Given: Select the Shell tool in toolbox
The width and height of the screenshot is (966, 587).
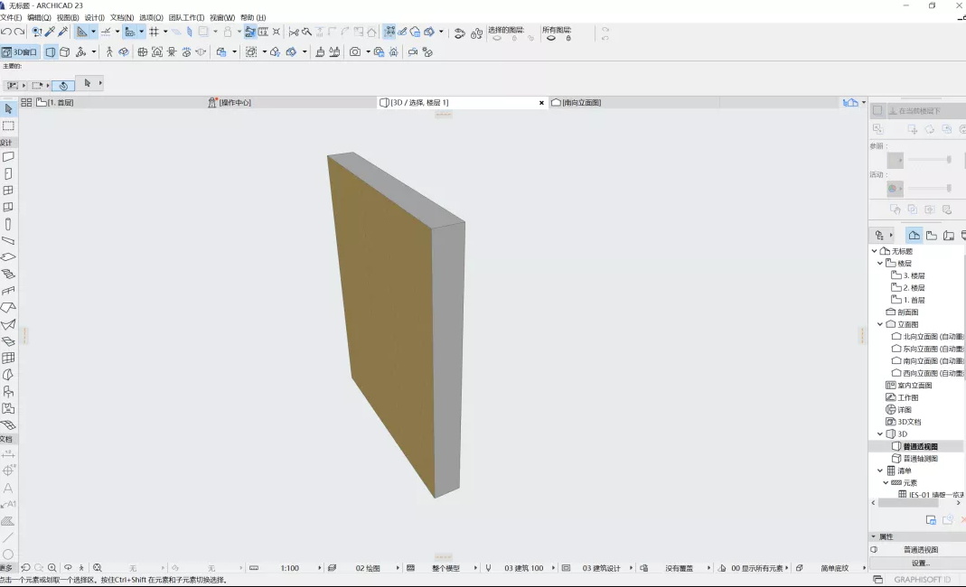Looking at the screenshot, I should pyautogui.click(x=8, y=324).
